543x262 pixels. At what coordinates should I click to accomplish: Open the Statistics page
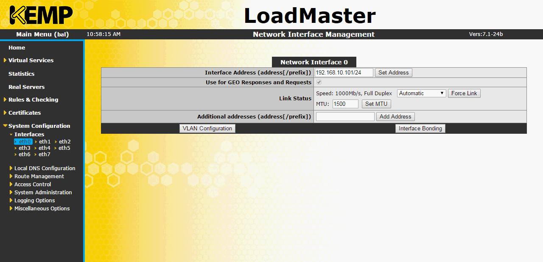(21, 74)
